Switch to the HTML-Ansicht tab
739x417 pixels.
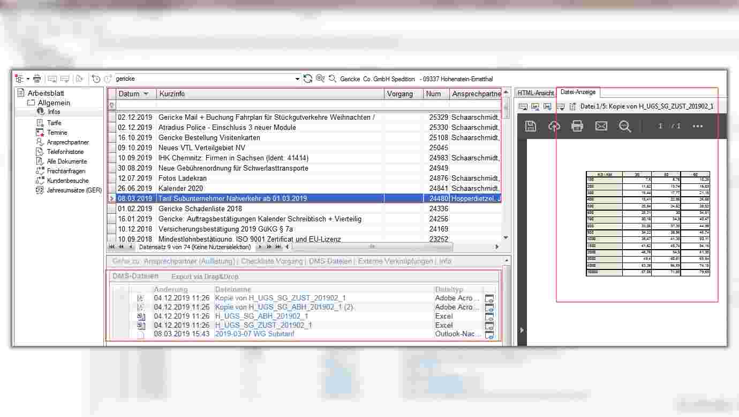pos(535,93)
